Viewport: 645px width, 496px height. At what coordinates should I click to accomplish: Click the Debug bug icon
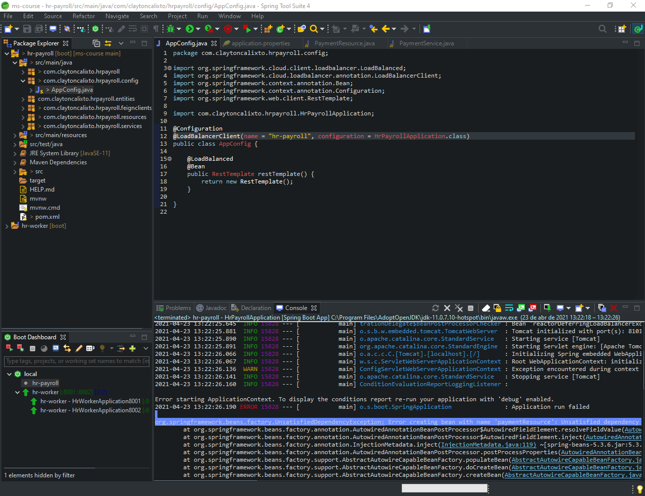[x=171, y=29]
